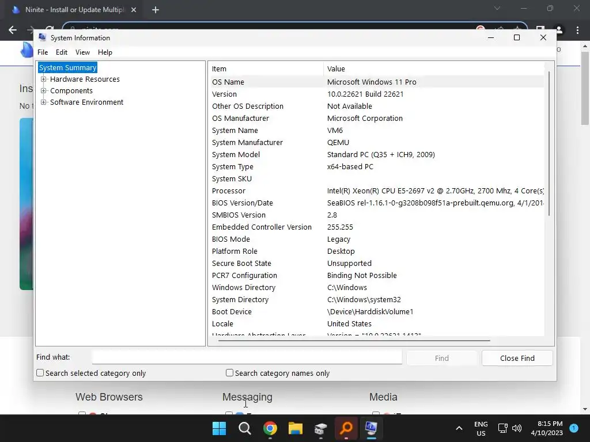Open Google Chrome from the taskbar
This screenshot has width=590, height=442.
(x=270, y=428)
